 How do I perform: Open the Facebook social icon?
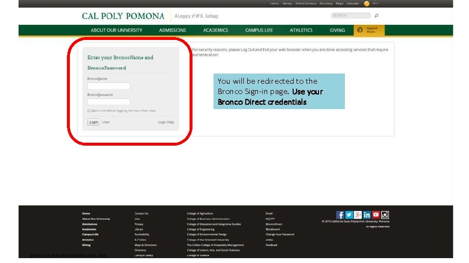point(340,215)
